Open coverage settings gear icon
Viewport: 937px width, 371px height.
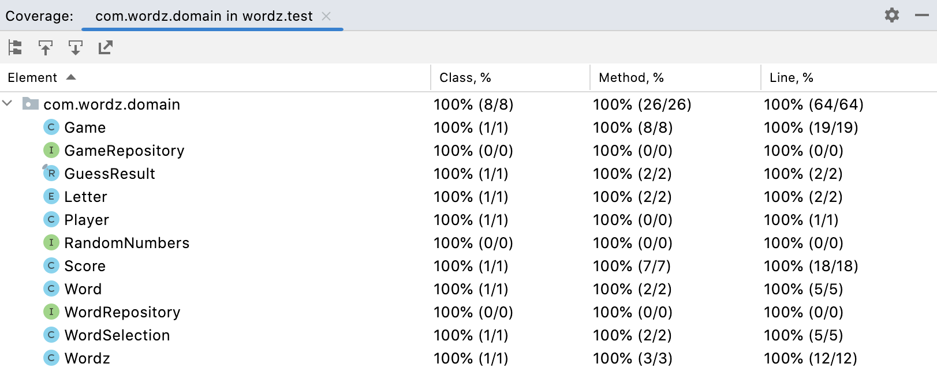892,15
